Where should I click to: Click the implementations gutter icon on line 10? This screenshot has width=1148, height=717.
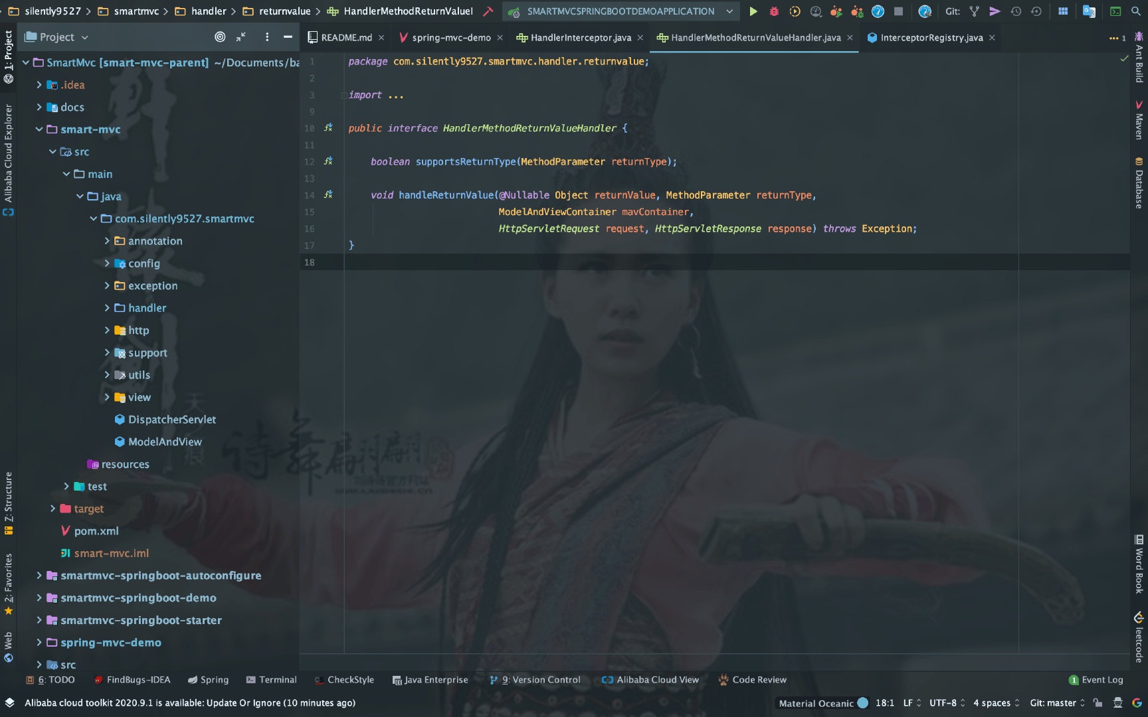click(x=328, y=127)
